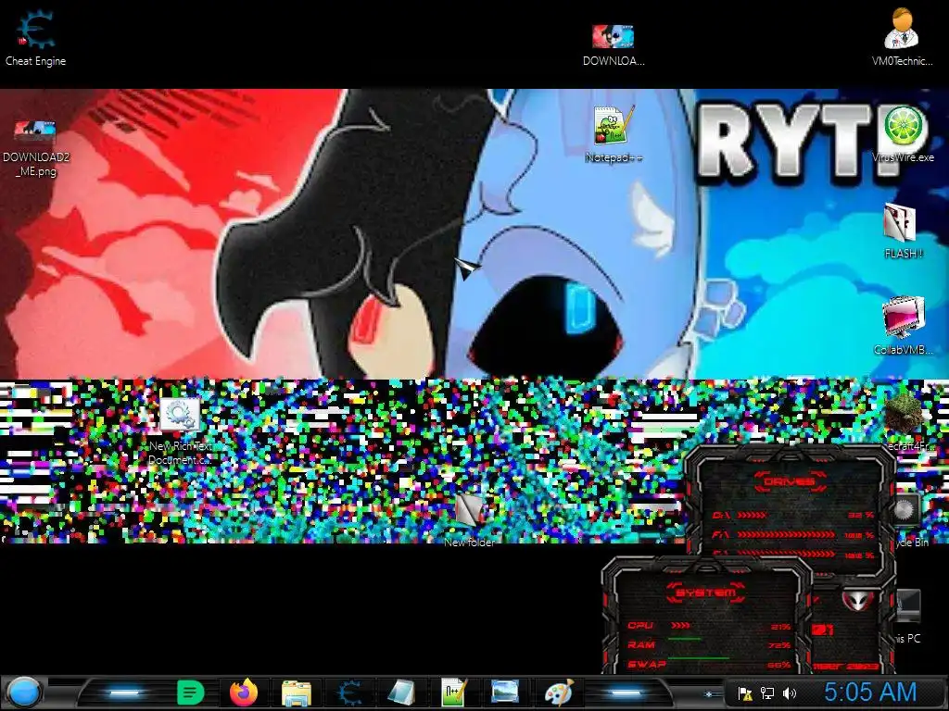Open the photo viewer taskbar icon
949x711 pixels.
click(x=505, y=692)
